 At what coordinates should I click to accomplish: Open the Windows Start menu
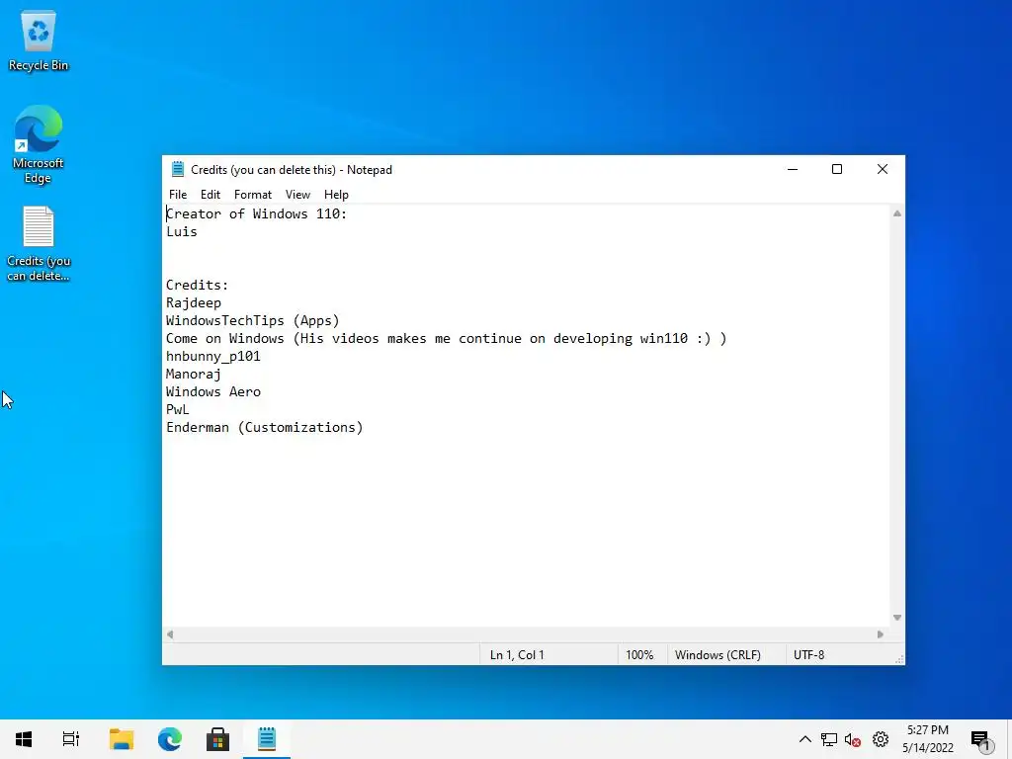pyautogui.click(x=24, y=739)
